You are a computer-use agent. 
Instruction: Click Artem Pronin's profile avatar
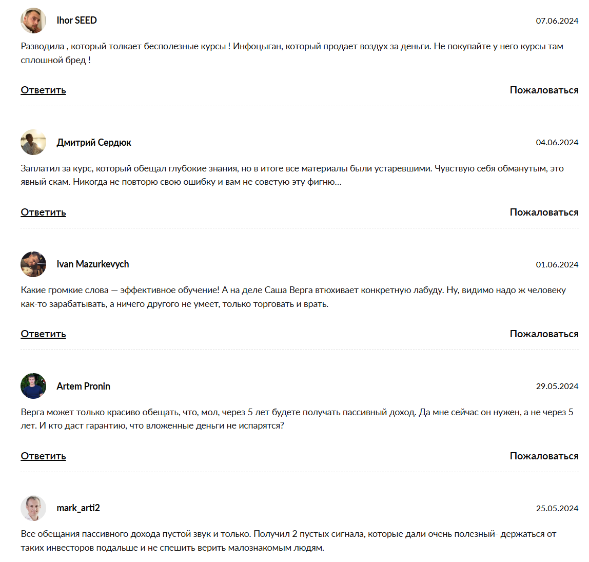33,386
